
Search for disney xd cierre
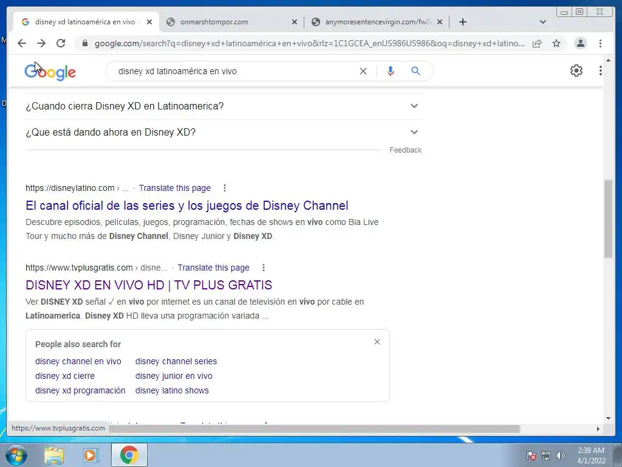[65, 376]
